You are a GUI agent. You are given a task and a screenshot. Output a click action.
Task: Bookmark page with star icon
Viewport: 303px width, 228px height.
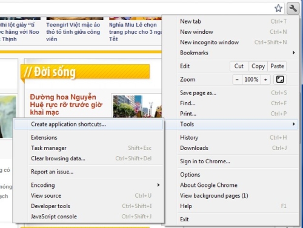pos(278,8)
